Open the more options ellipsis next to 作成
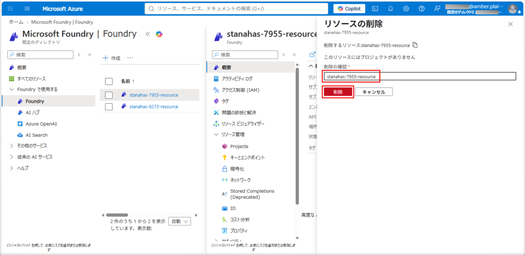This screenshot has height=255, width=525. point(130,58)
